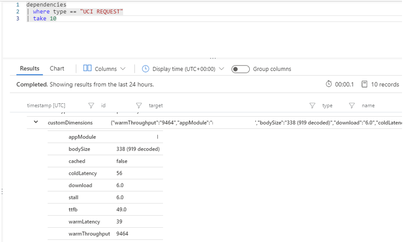Click query line 1 'dependencies'

coord(46,5)
